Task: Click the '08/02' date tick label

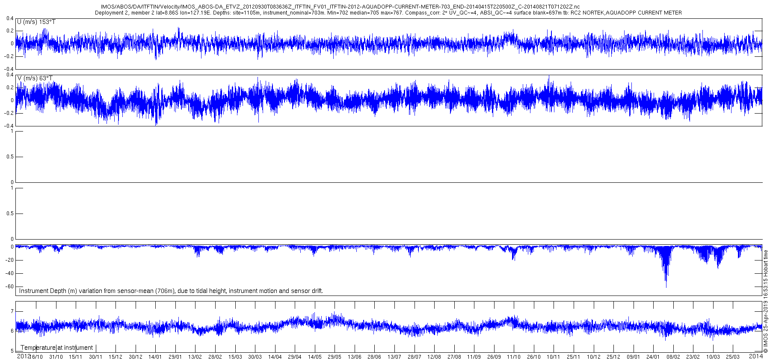Action: click(673, 357)
